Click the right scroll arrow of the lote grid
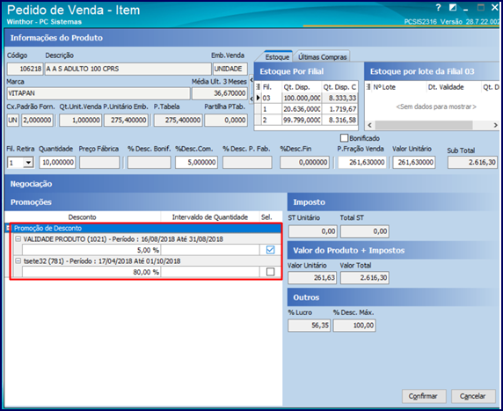This screenshot has height=411, width=503. pyautogui.click(x=496, y=125)
